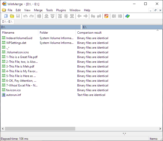
Task: Click the binary icon next to WPSettings.dat
Action: tap(3, 43)
